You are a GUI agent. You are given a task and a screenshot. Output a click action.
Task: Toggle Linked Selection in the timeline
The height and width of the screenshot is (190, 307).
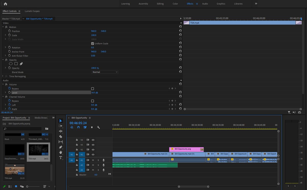pyautogui.click(x=85, y=127)
